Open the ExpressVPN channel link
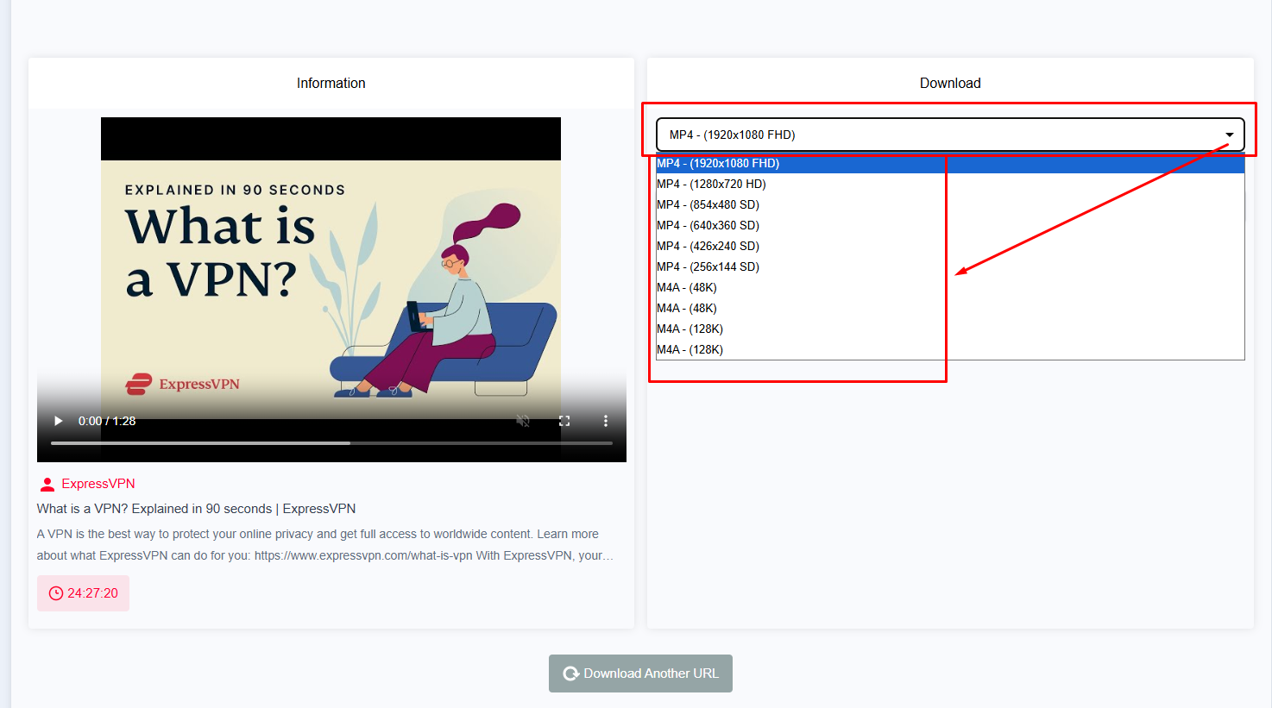Viewport: 1272px width, 708px height. pyautogui.click(x=98, y=483)
